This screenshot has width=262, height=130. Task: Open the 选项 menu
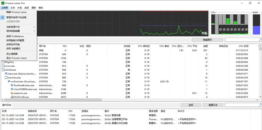[x=27, y=8]
